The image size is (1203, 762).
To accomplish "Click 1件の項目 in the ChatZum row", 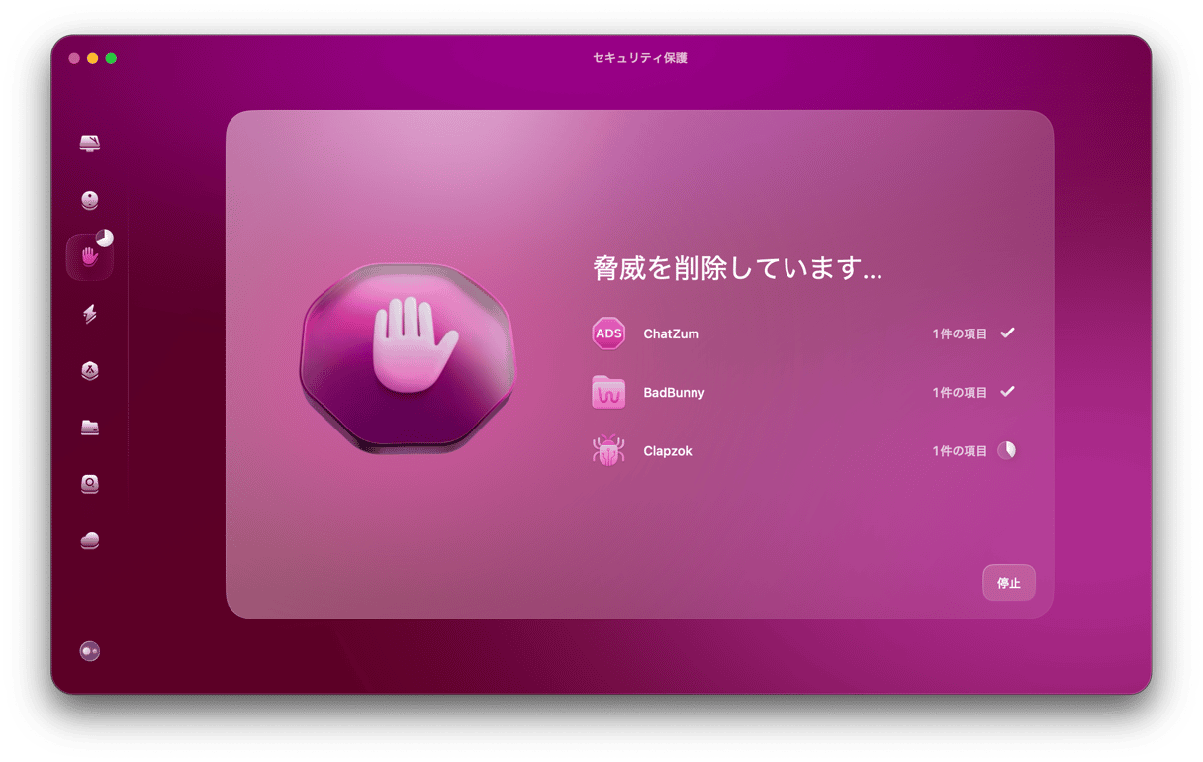I will [960, 333].
